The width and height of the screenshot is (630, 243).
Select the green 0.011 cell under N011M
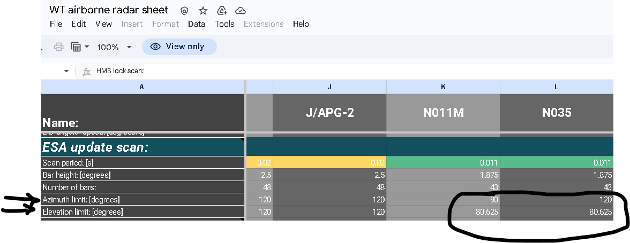(x=443, y=162)
